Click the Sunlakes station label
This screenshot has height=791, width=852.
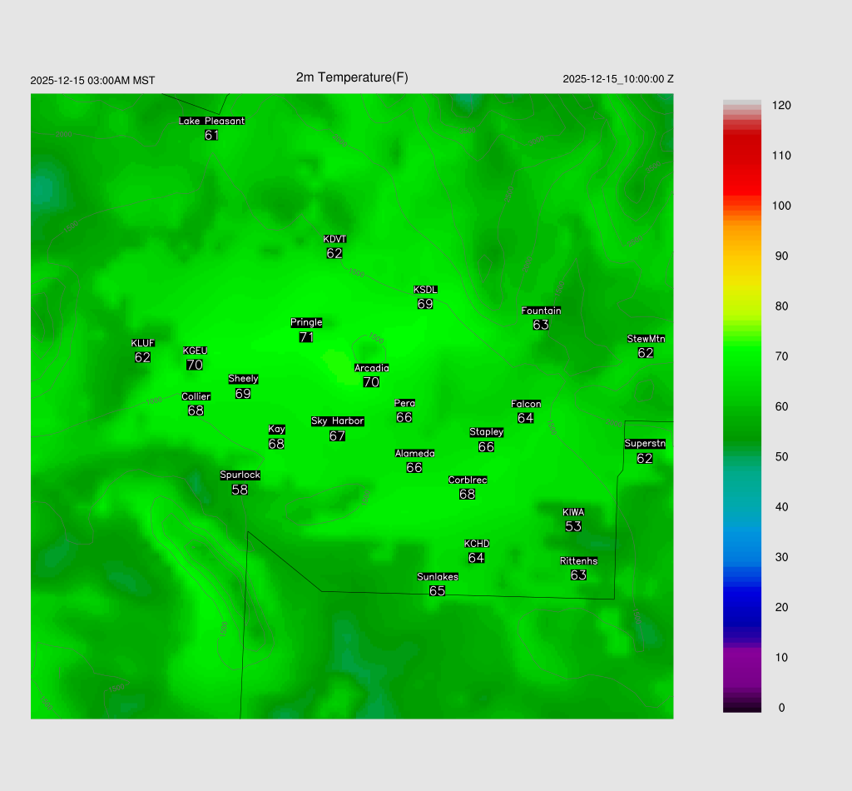coord(438,577)
